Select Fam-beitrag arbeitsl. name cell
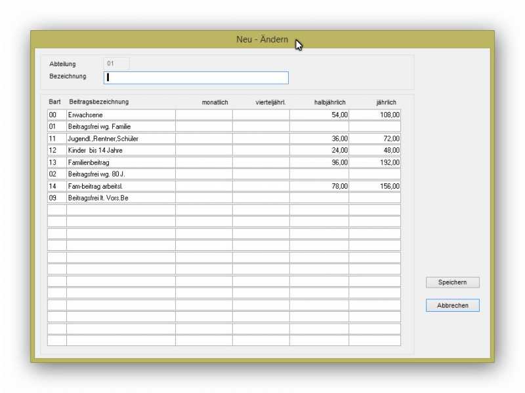 [x=121, y=186]
